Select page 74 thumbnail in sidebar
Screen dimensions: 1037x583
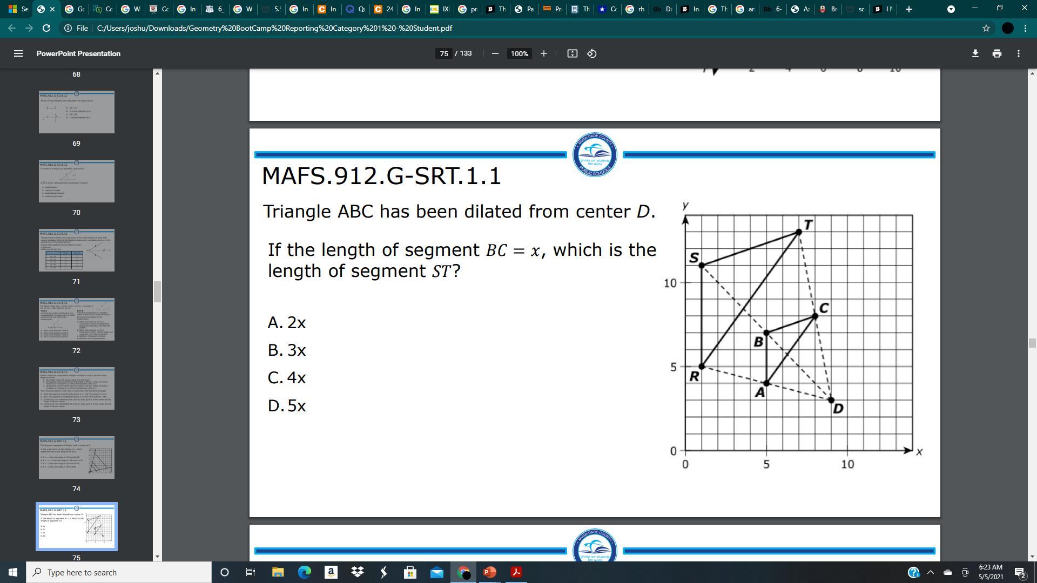[76, 457]
